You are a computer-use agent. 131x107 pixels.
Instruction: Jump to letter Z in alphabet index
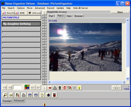tap(44, 83)
